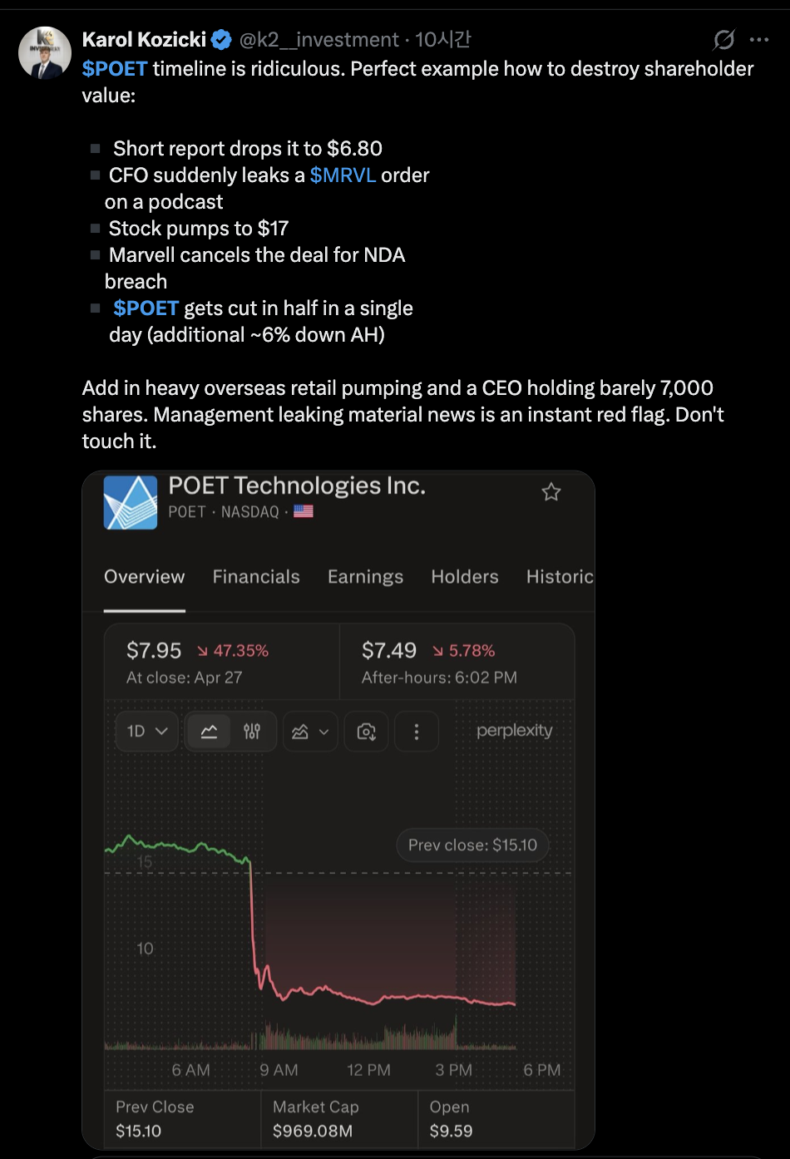790x1159 pixels.
Task: Open the chart type dropdown
Action: [x=310, y=732]
